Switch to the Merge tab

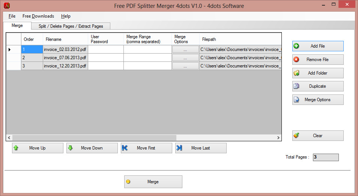pyautogui.click(x=17, y=25)
